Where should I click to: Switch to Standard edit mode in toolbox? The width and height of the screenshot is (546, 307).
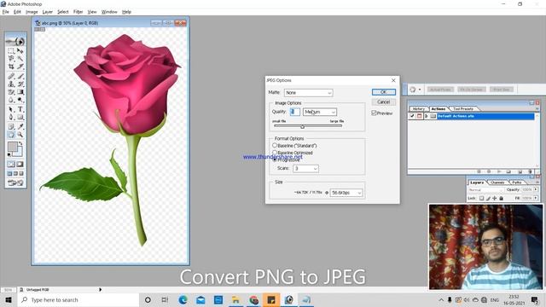11,164
